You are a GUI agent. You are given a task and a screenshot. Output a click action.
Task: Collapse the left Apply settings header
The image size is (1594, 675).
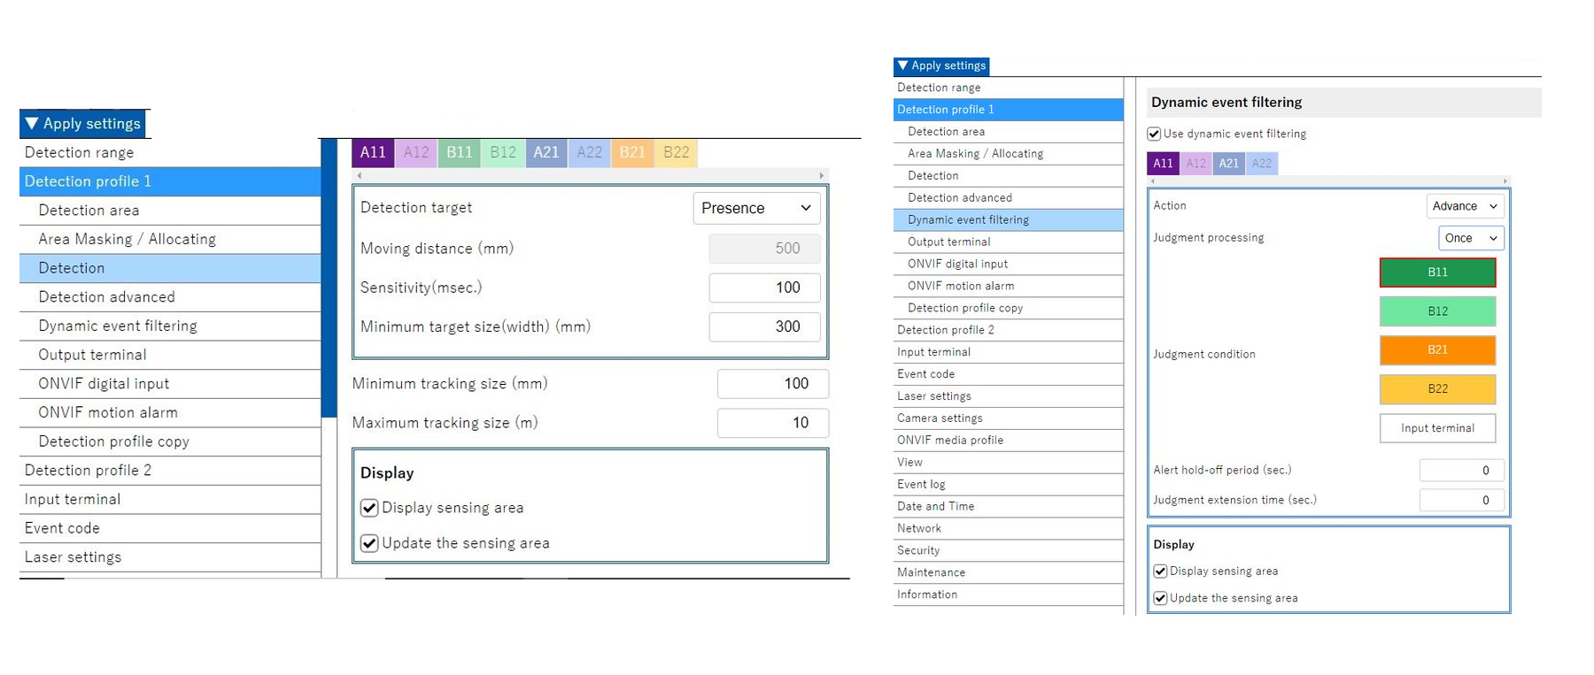coord(83,124)
